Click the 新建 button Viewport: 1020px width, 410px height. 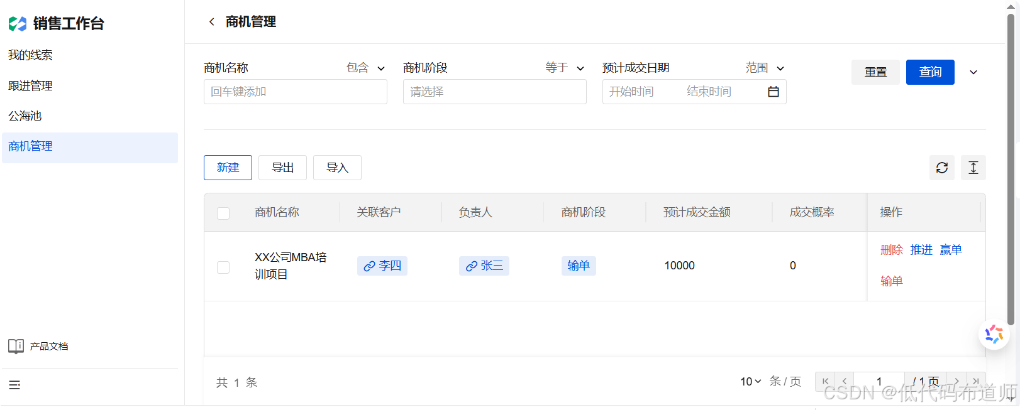(x=228, y=168)
